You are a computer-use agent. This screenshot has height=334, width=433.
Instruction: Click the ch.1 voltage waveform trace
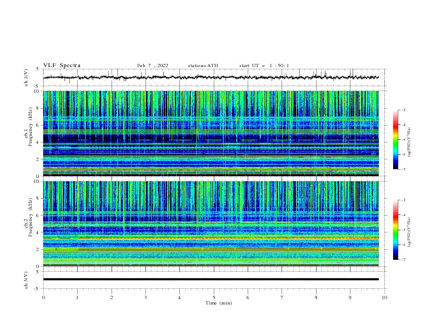(x=210, y=77)
